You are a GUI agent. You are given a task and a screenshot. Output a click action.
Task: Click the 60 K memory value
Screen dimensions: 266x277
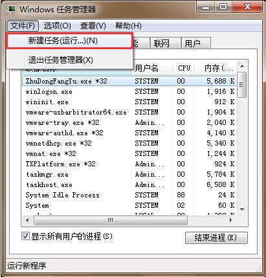(227, 205)
